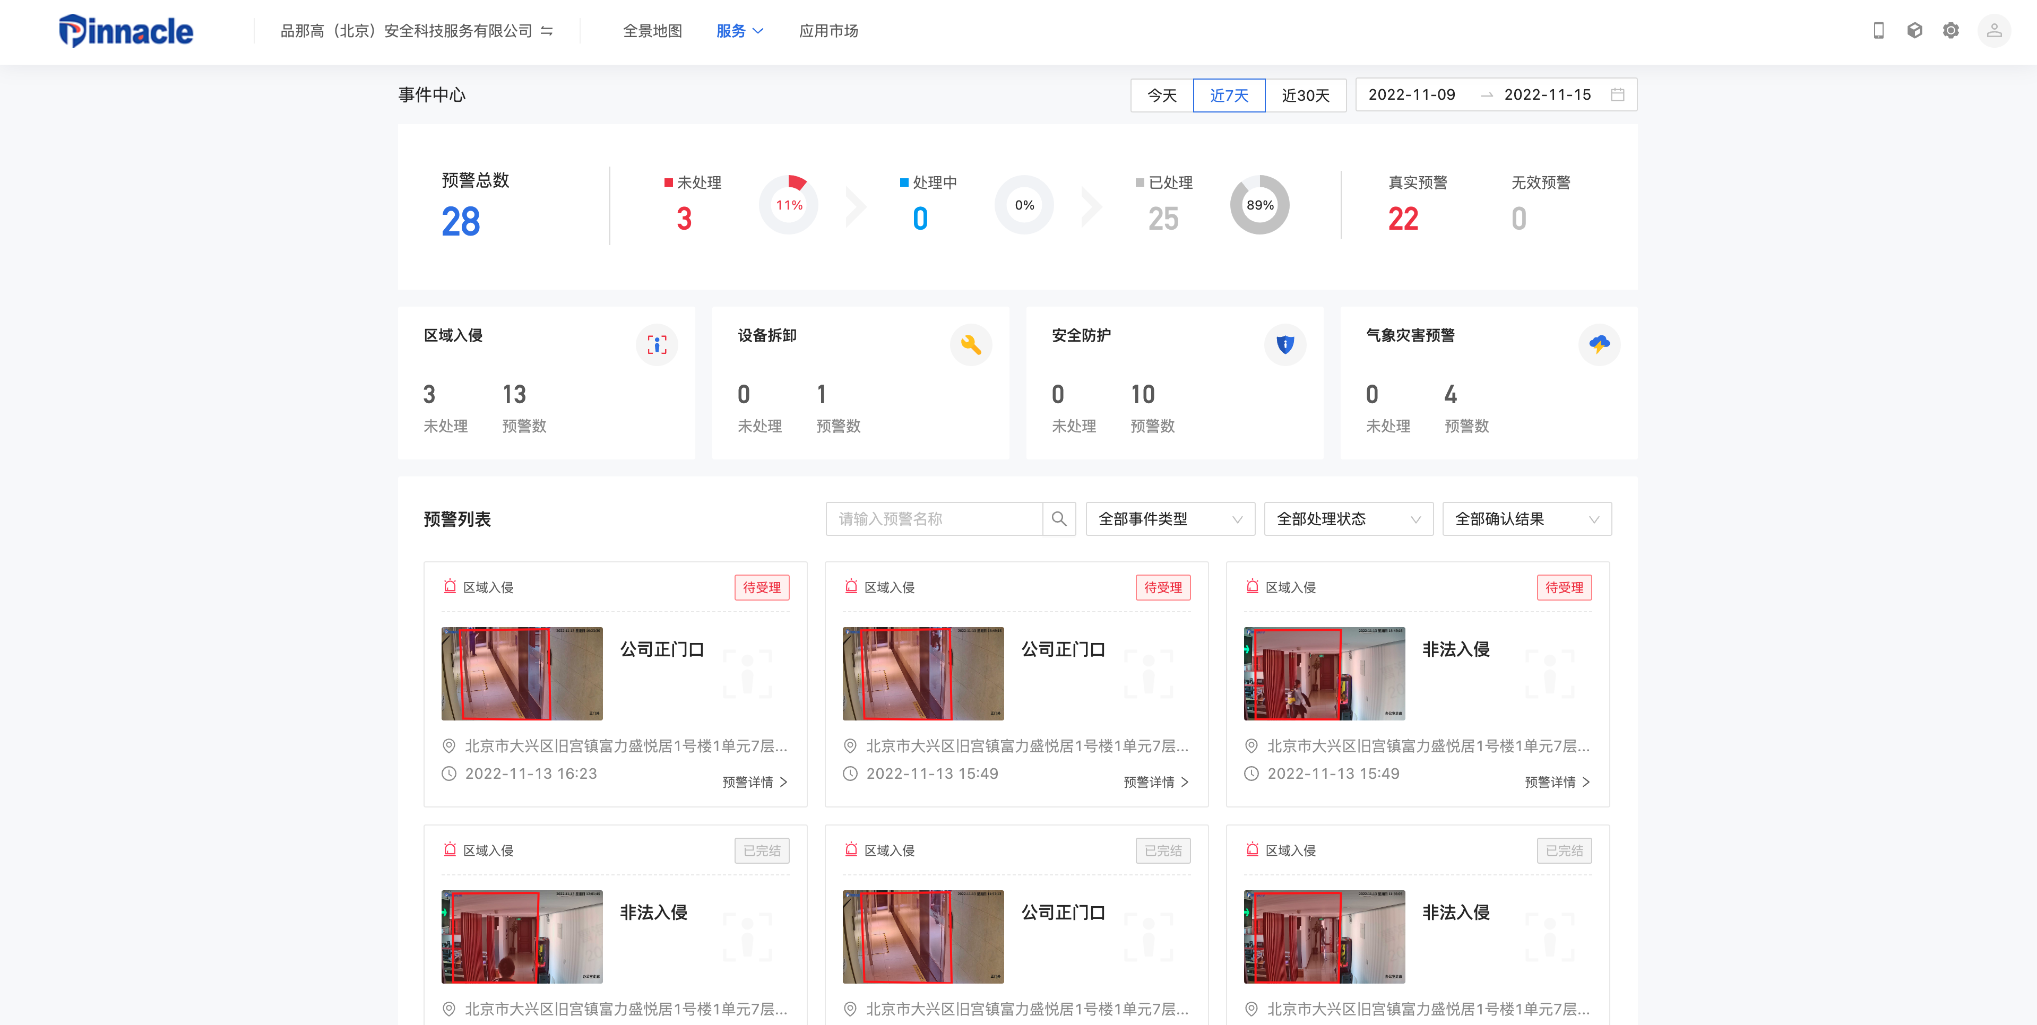The image size is (2037, 1025).
Task: Click 区域入侵 预警数 value 13
Action: pos(514,394)
